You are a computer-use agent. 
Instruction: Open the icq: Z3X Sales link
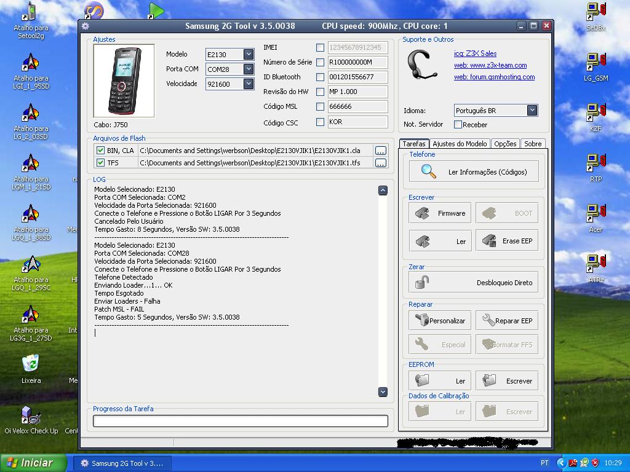476,53
